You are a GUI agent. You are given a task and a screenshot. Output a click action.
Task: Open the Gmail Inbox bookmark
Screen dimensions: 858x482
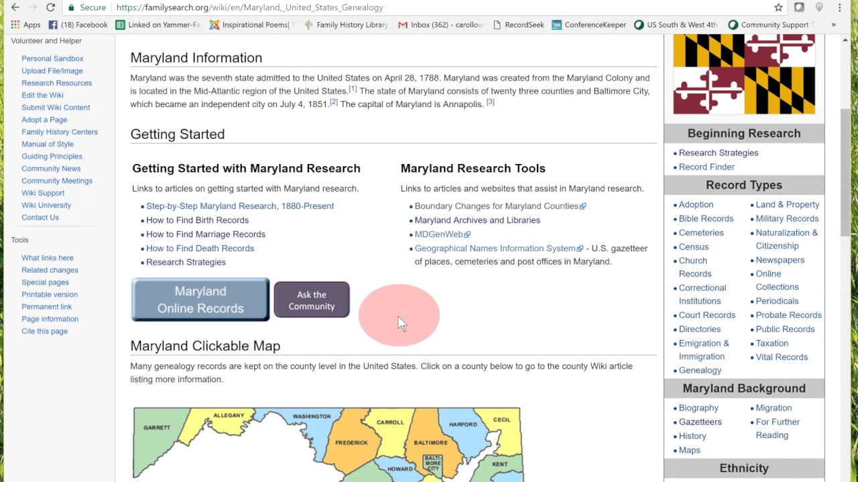click(440, 25)
